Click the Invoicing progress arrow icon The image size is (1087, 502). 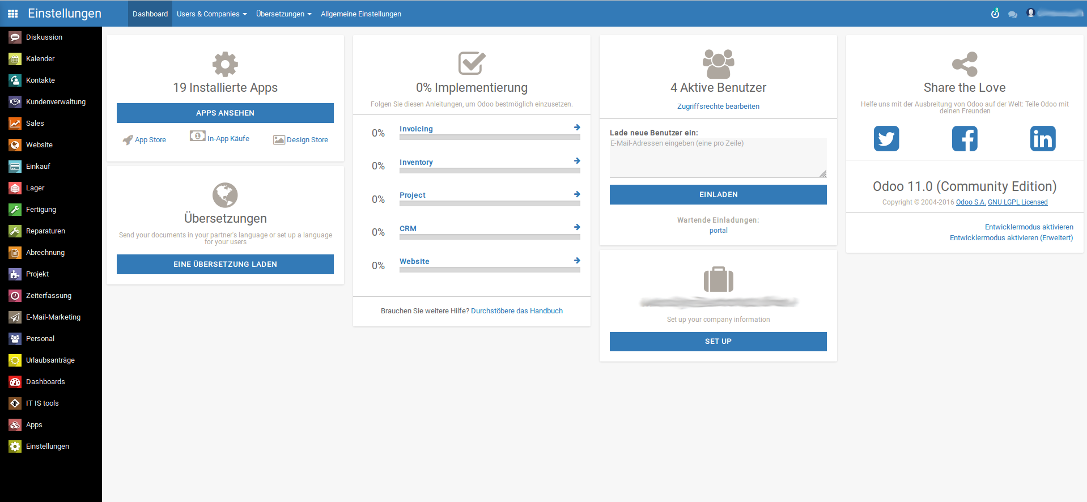click(577, 127)
